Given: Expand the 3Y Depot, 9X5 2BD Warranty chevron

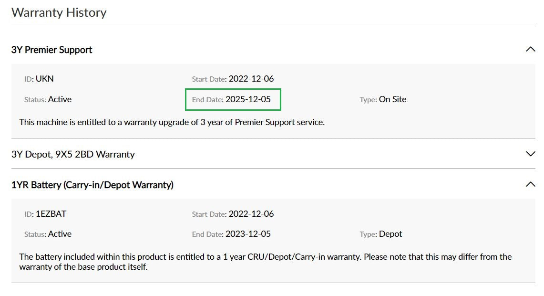Looking at the screenshot, I should (530, 154).
